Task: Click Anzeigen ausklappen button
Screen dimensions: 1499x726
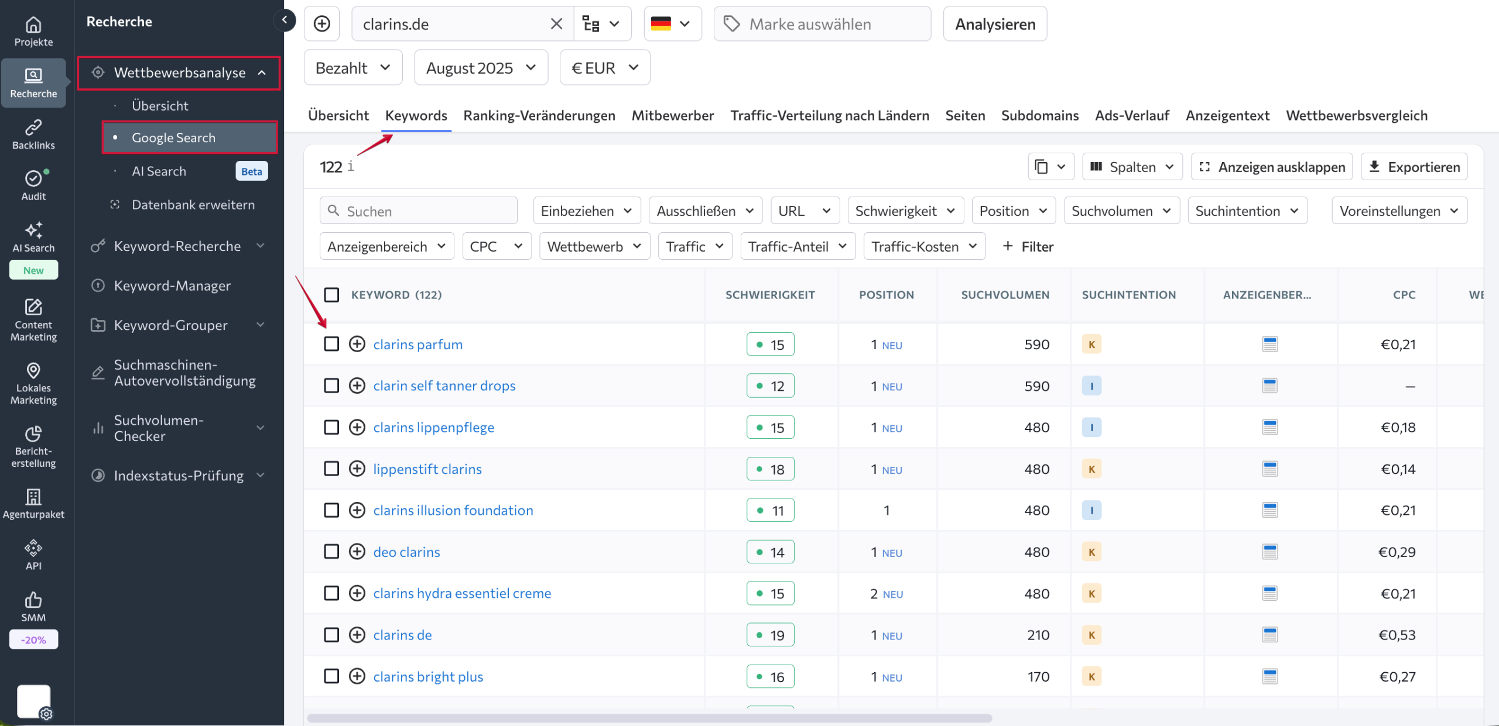Action: [x=1272, y=167]
